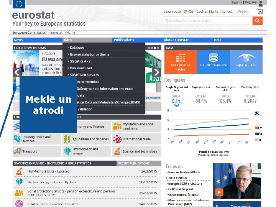276x207 pixels.
Task: Expand the Publications menu
Action: pyautogui.click(x=124, y=40)
